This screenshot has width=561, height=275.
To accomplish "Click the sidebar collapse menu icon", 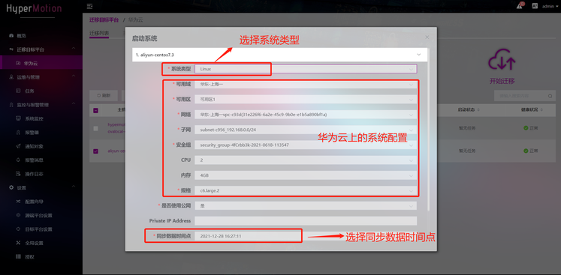I will (x=90, y=7).
